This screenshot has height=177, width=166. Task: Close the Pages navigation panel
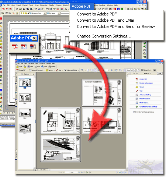[x=34, y=74]
